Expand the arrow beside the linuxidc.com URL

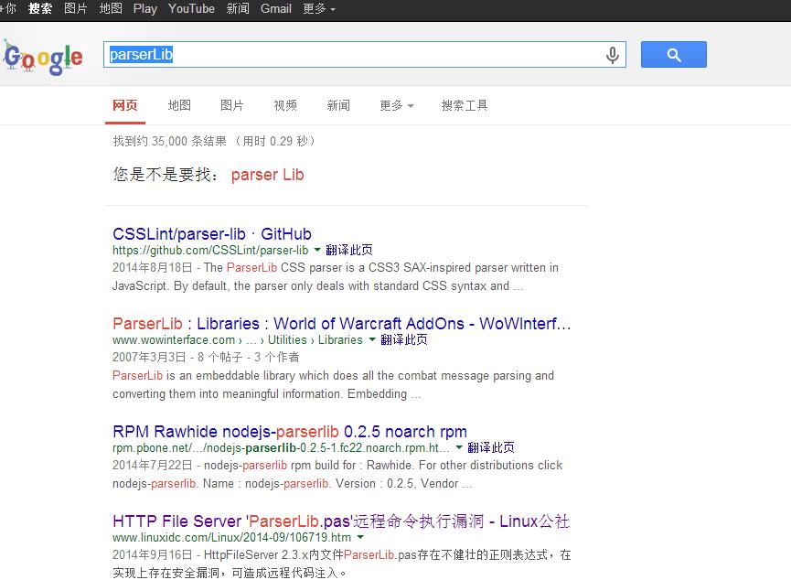359,537
